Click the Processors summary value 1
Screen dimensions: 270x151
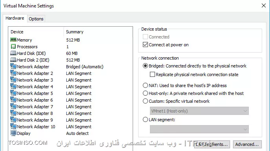pos(67,47)
